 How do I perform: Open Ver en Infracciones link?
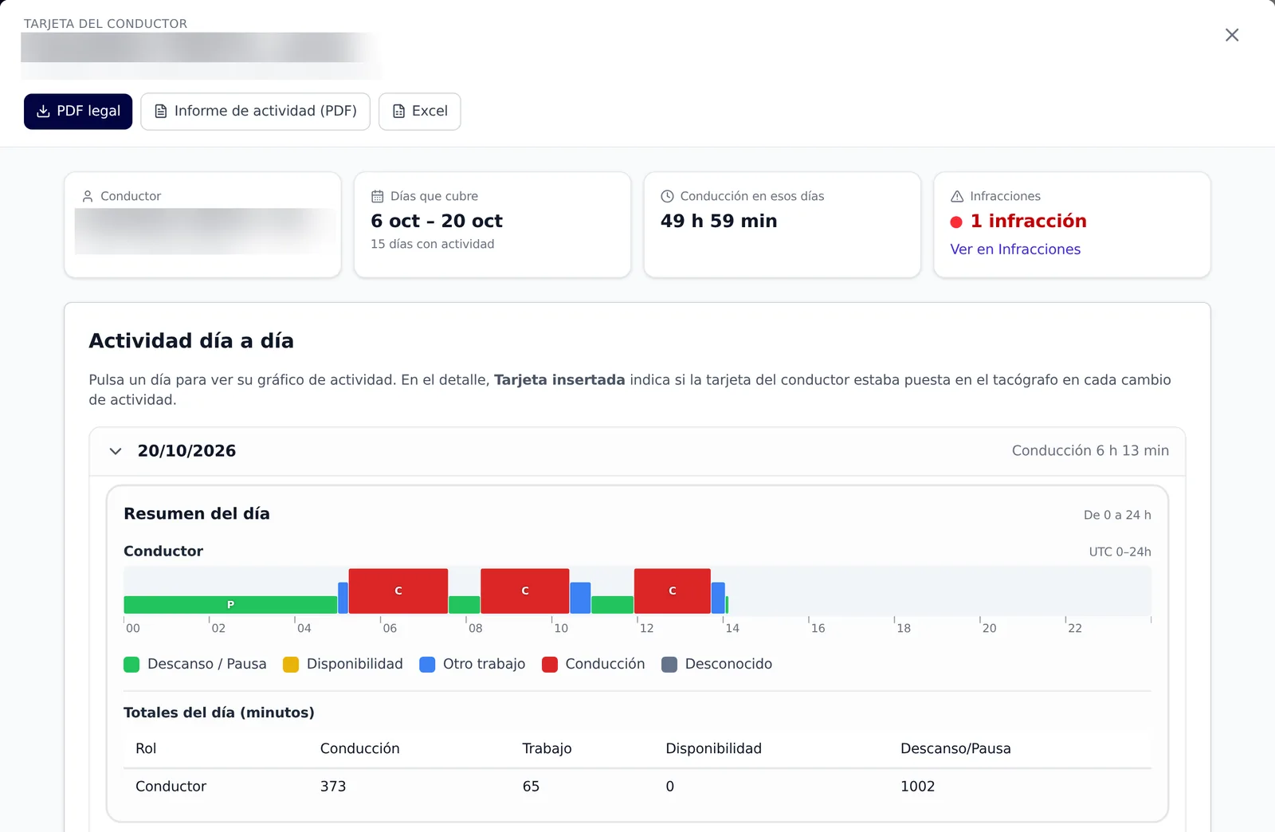point(1015,249)
